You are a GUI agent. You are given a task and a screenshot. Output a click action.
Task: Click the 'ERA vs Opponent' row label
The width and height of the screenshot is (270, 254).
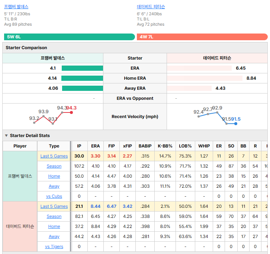point(135,98)
